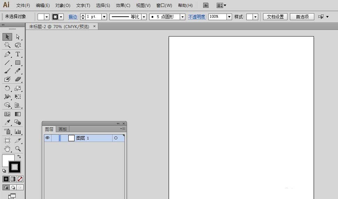Viewport: 338px width, 199px height.
Task: Open 对象(O) menu
Action: [x=63, y=5]
